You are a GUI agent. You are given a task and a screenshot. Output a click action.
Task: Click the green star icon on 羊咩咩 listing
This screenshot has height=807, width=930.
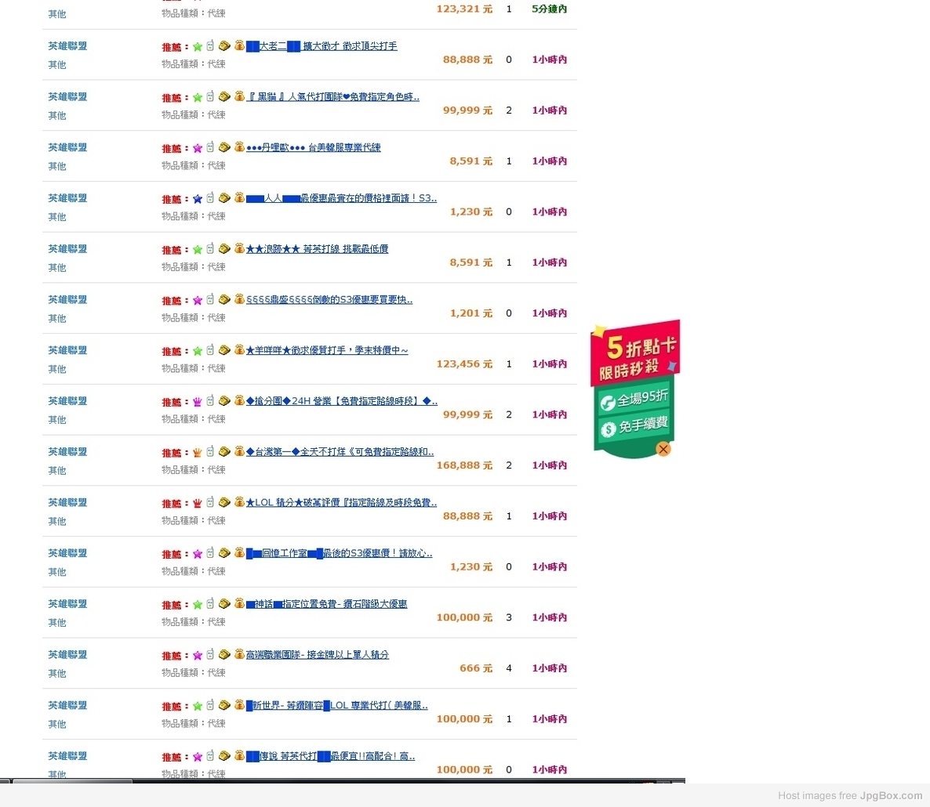(x=198, y=351)
